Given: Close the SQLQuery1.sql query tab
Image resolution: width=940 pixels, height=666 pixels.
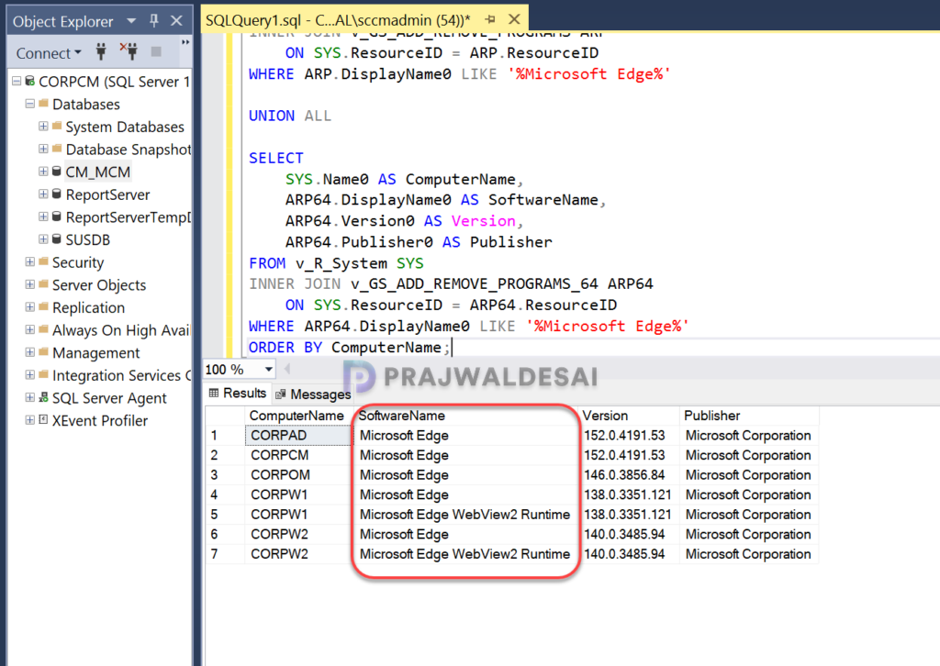Looking at the screenshot, I should (514, 19).
